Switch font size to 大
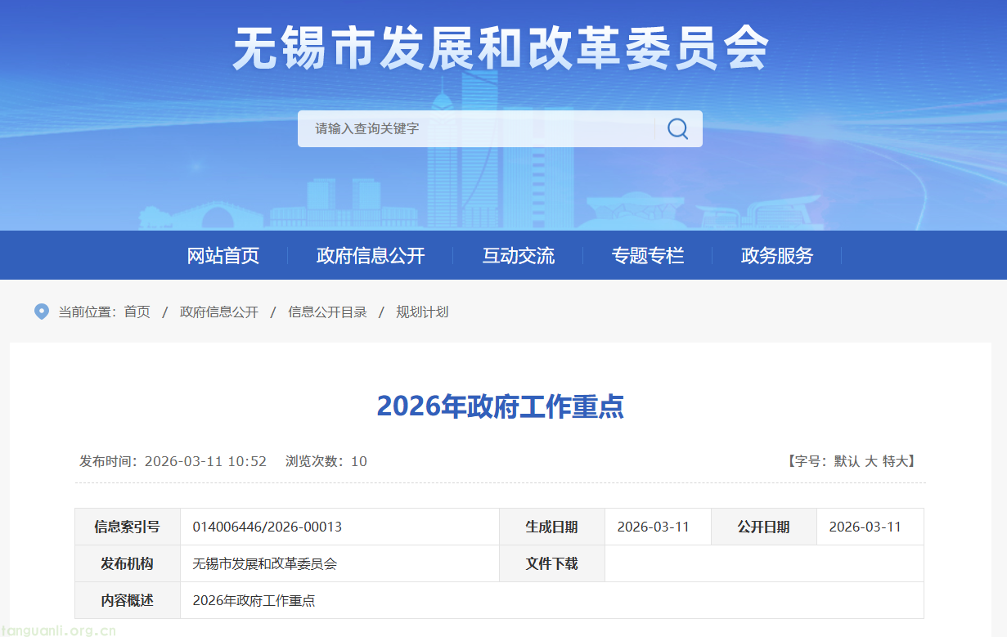The image size is (1007, 637). pos(871,461)
